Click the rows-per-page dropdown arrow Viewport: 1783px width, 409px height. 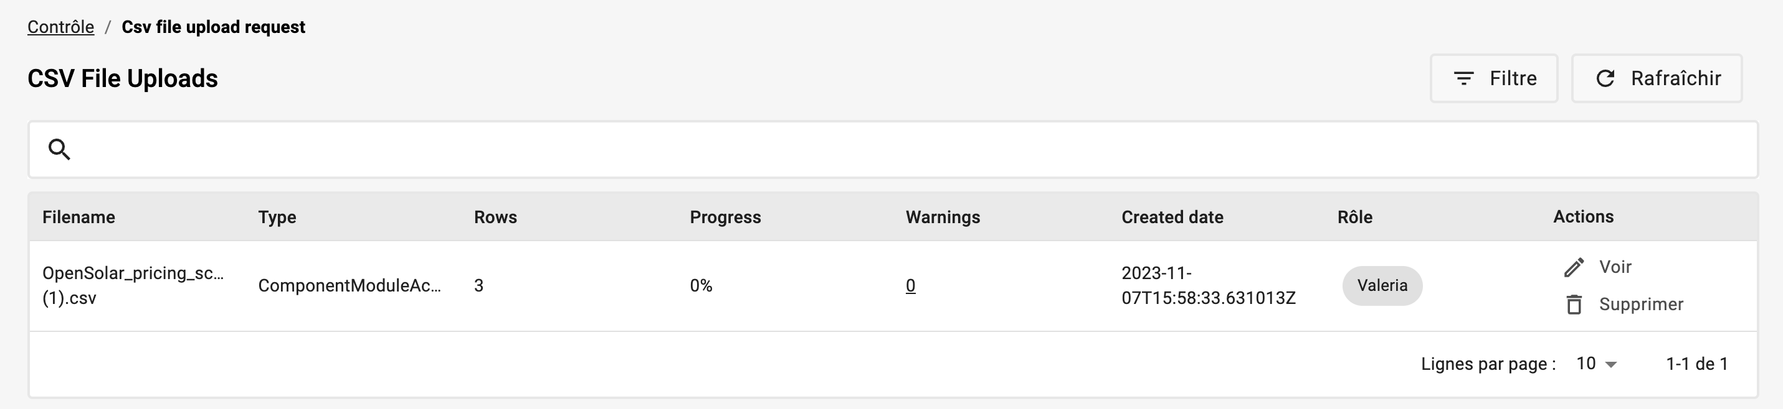coord(1610,365)
